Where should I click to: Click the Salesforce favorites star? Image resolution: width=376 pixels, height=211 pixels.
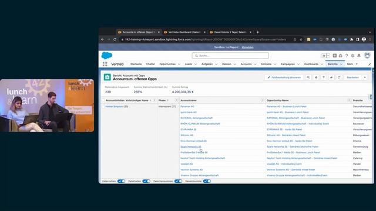coord(324,56)
